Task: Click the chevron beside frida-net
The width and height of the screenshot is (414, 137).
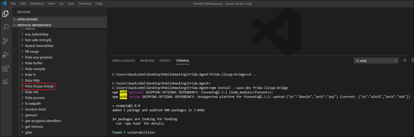Action: (22, 92)
